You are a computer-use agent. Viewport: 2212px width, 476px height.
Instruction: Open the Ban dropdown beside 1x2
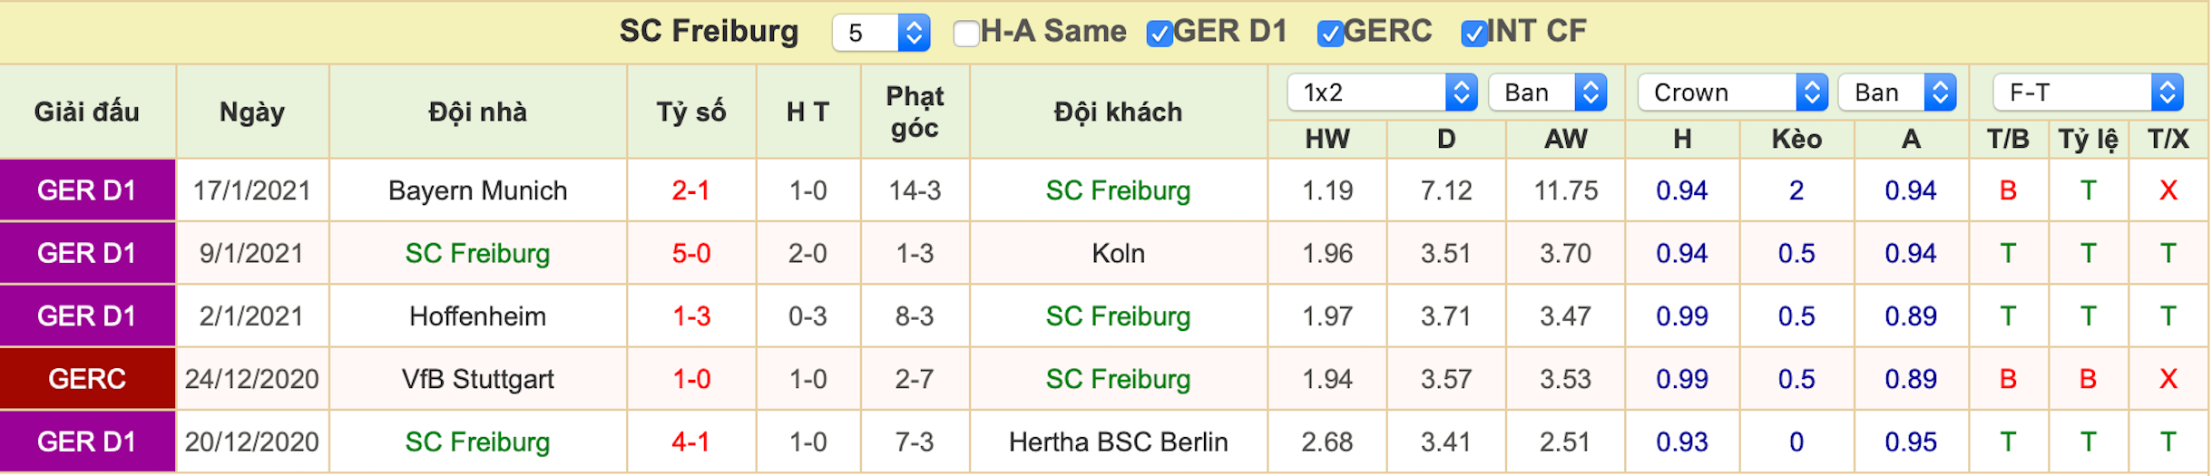coord(1548,92)
